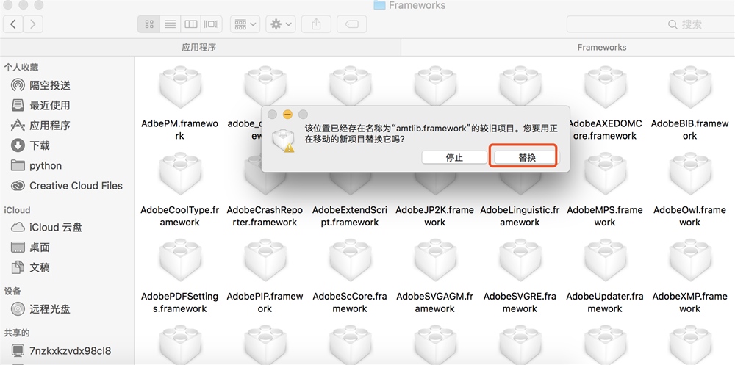Click the AdobePIP.framework file name
Screen dimensions: 735x365
[x=265, y=303]
